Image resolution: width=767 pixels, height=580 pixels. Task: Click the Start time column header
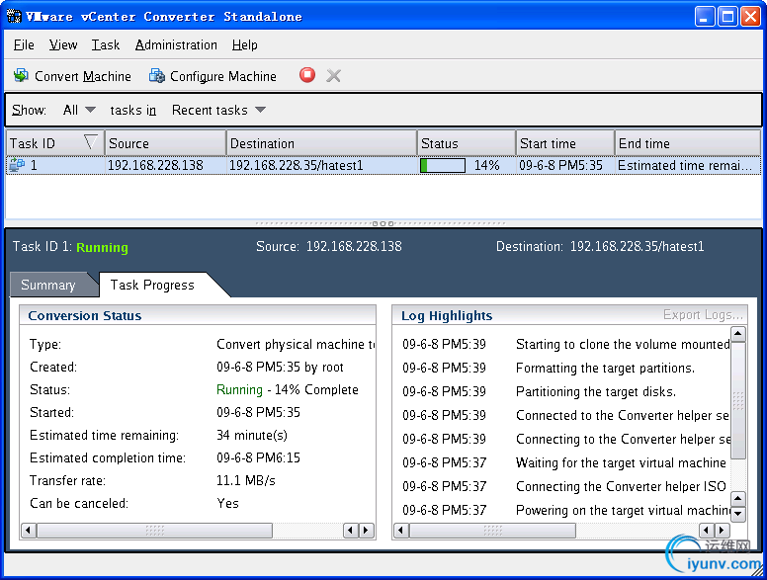click(x=565, y=143)
